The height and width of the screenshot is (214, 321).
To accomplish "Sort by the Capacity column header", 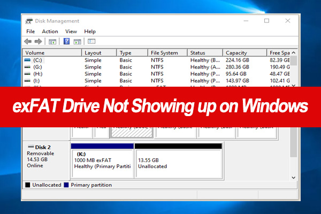I will [245, 52].
